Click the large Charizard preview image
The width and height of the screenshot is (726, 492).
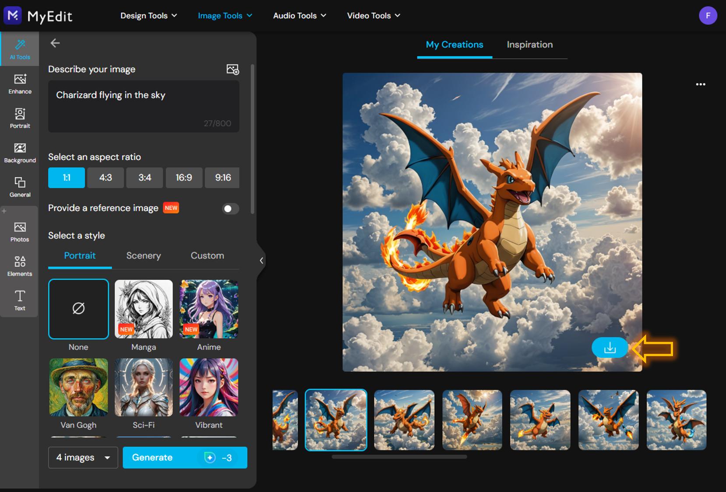pyautogui.click(x=492, y=222)
